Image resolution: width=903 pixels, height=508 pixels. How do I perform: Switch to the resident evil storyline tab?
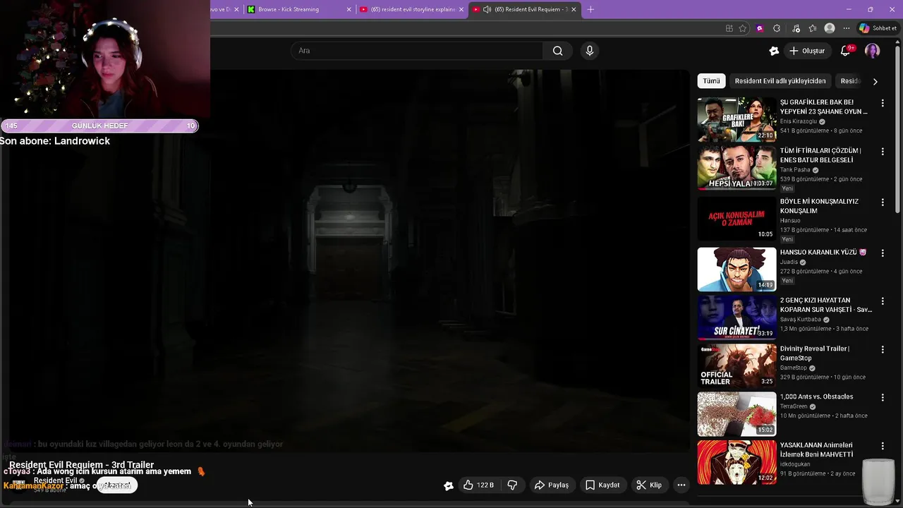[x=412, y=9]
